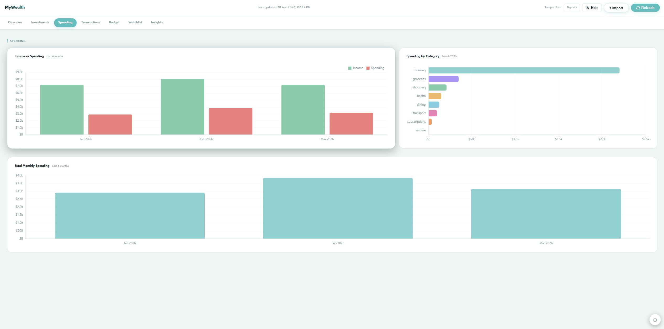Click the MyWealth logo
Screen dimensions: 664x329
(x=15, y=7)
